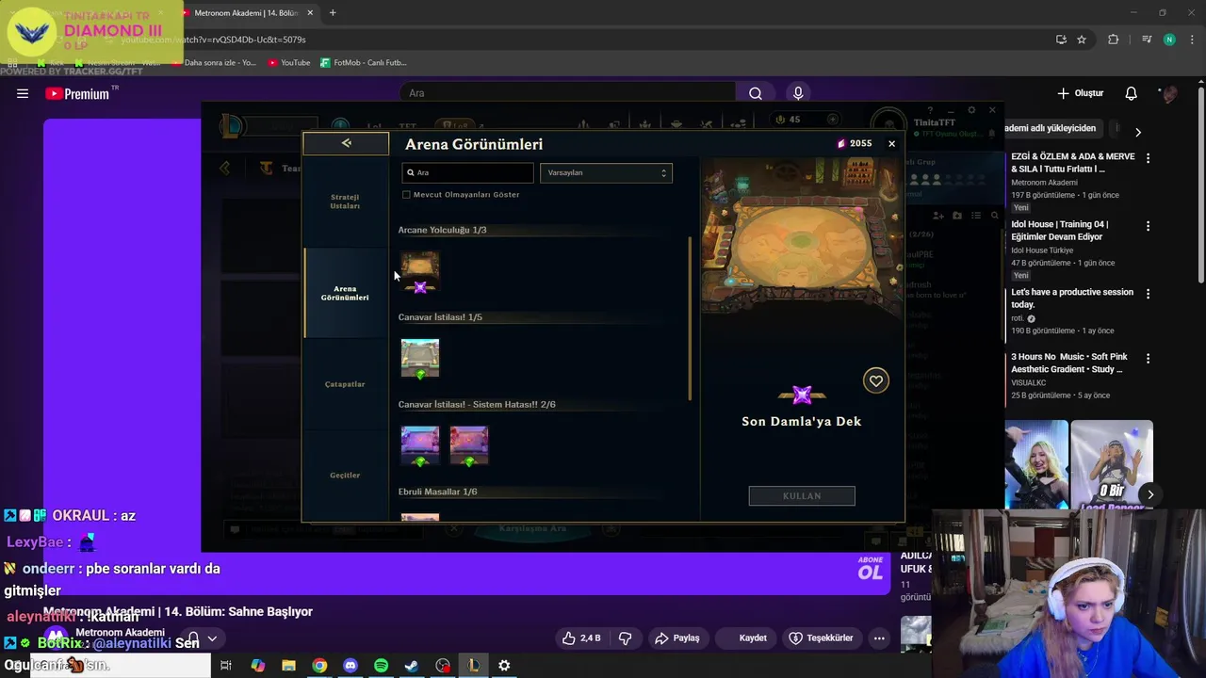Open the FotMob - Canlı Futb... bookmark

(x=364, y=63)
